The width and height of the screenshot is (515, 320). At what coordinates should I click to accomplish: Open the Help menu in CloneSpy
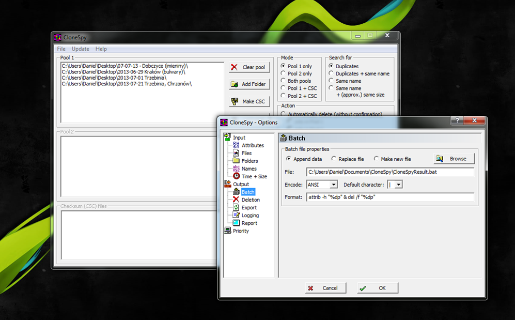(x=101, y=49)
